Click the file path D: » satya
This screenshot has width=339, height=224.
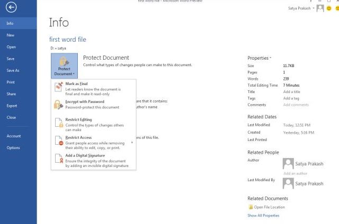point(58,48)
